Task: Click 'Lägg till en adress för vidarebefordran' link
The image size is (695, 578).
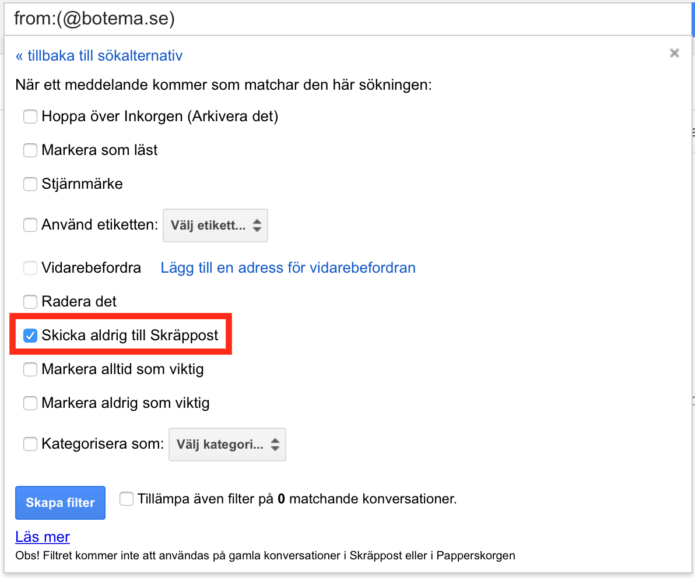Action: coord(288,268)
